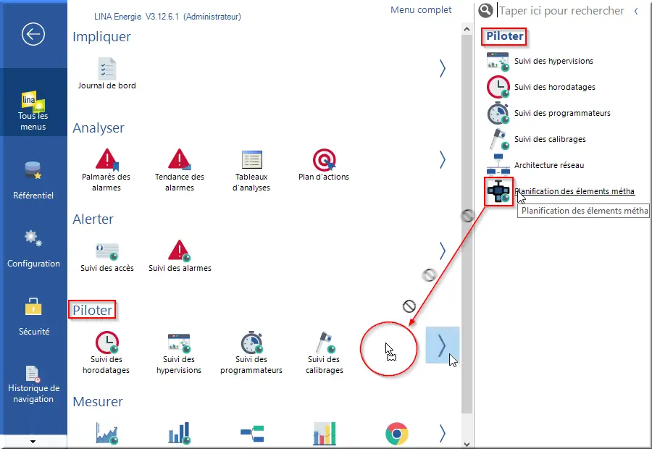Click the colored bar chart icon under Mesurer

(x=325, y=433)
